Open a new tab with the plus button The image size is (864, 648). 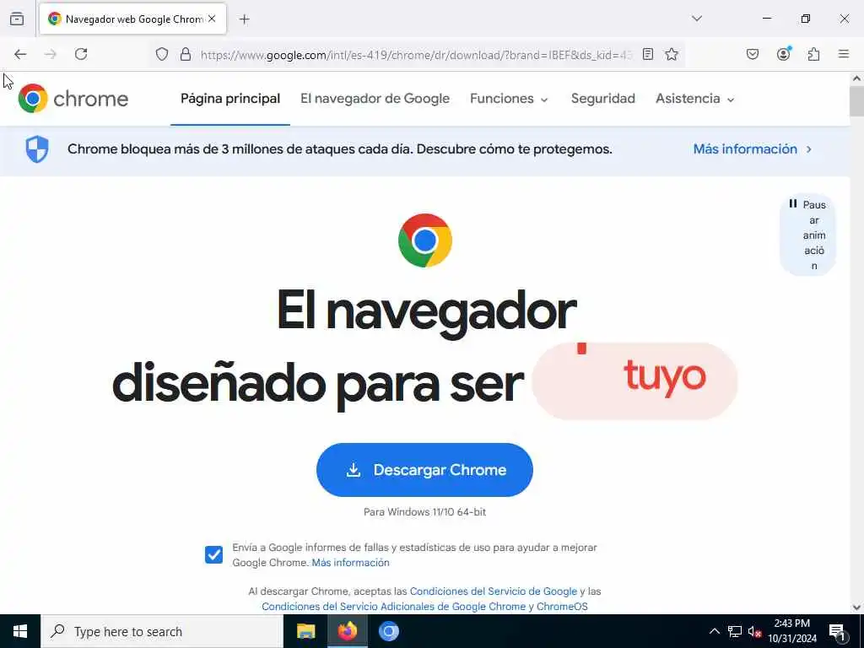point(245,19)
